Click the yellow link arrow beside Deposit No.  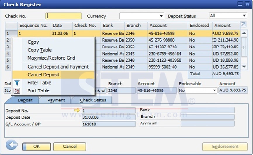click(77, 110)
